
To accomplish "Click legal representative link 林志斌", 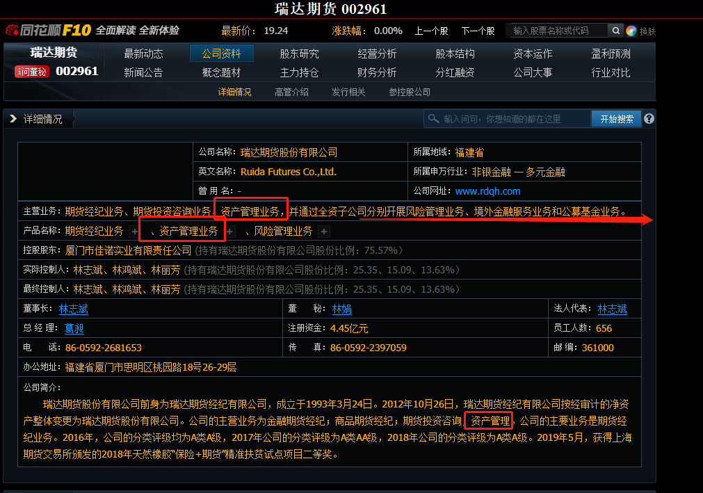I will click(x=613, y=309).
